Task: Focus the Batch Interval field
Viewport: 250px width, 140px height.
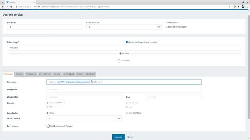Action: pos(121,27)
